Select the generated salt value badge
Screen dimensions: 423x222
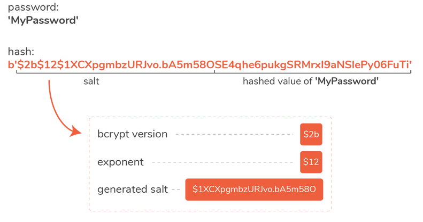tap(254, 190)
